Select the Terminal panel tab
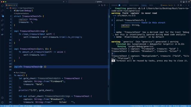The width and height of the screenshot is (191, 107). (144, 5)
